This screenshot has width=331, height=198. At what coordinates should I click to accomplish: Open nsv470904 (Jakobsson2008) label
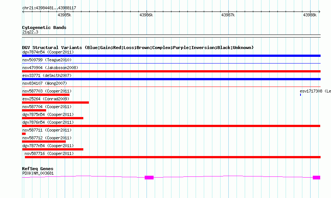click(50, 68)
